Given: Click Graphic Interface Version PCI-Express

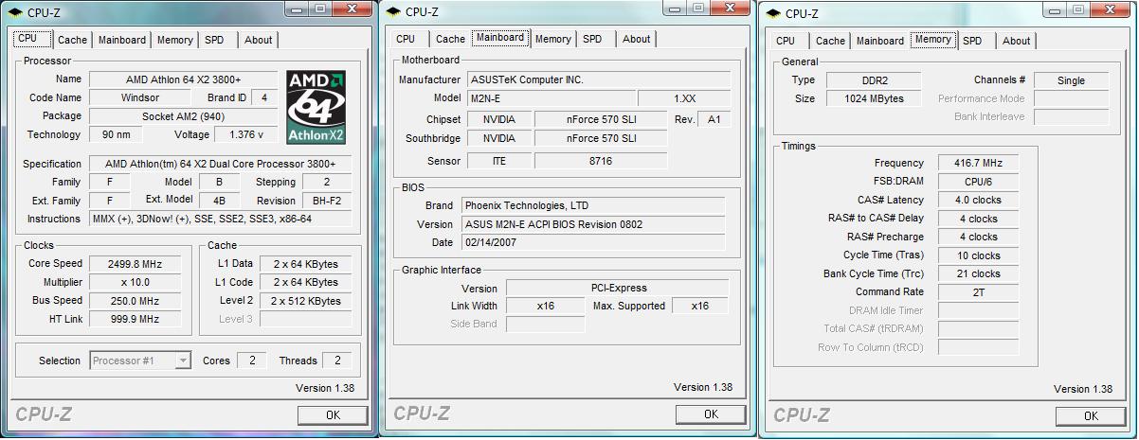Looking at the screenshot, I should pyautogui.click(x=617, y=288).
